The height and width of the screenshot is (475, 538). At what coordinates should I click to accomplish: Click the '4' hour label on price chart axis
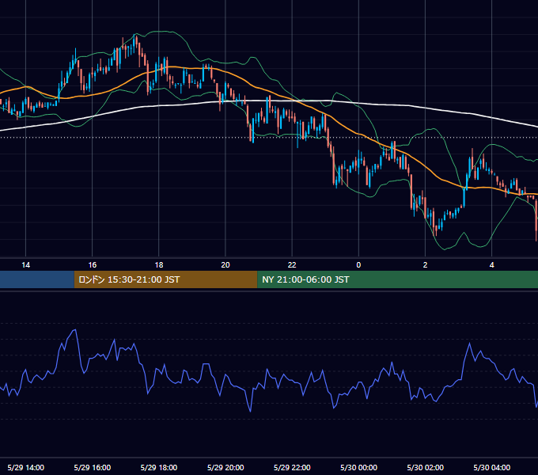(x=491, y=265)
